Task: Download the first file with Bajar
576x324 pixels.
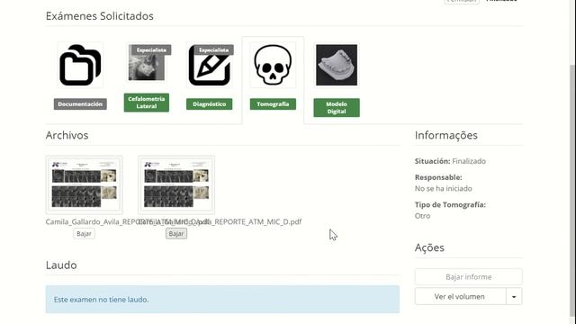Action: 84,234
